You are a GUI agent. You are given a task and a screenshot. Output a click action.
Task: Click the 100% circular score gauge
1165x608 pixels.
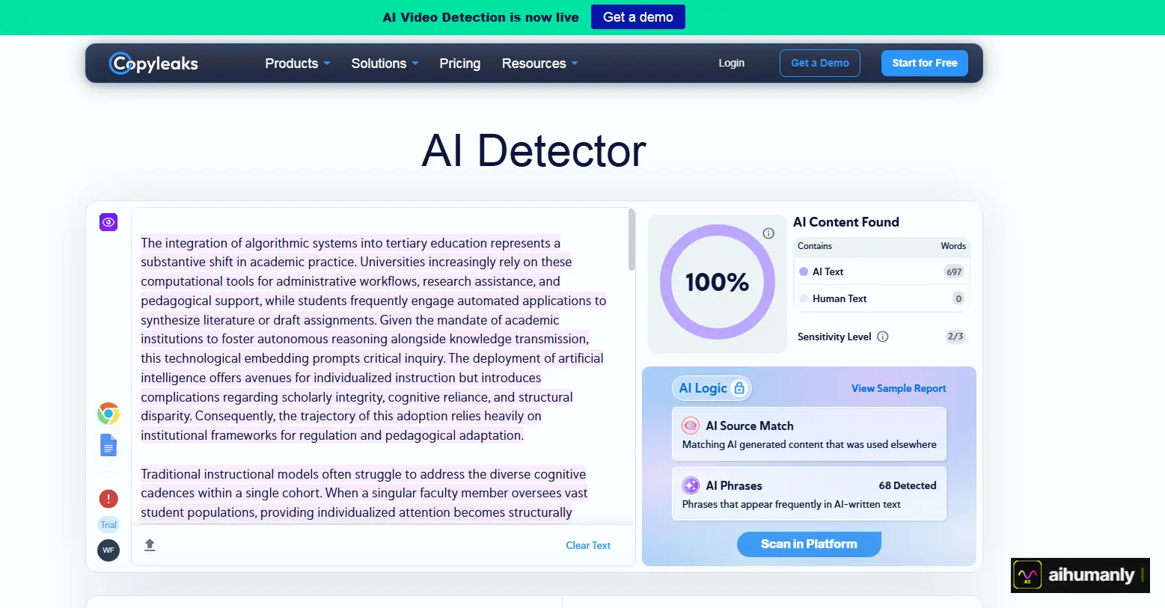pyautogui.click(x=717, y=282)
